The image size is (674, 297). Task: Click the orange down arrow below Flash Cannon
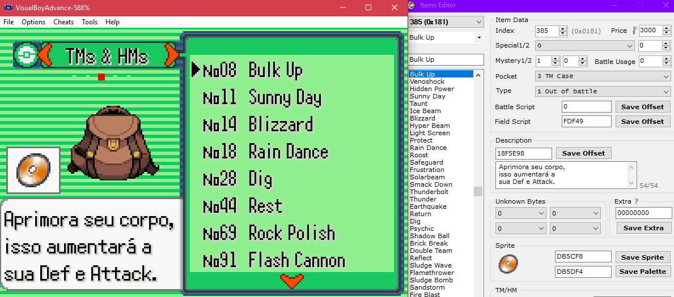pyautogui.click(x=292, y=280)
